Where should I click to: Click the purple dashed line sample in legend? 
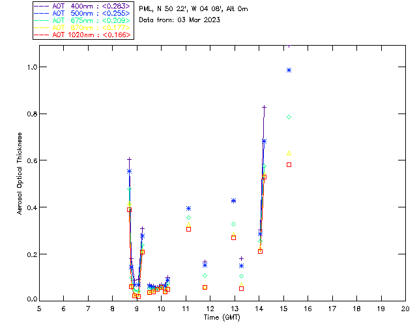(x=42, y=6)
